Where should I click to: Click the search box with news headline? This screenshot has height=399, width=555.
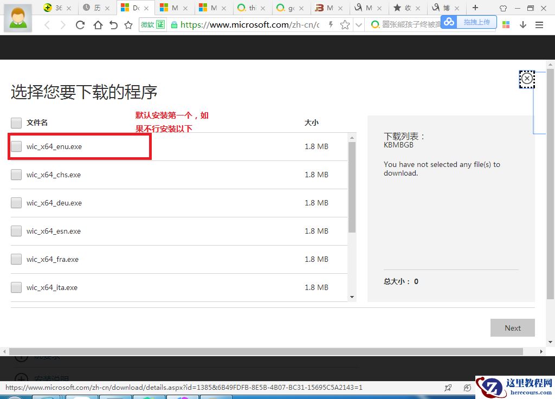tap(411, 24)
